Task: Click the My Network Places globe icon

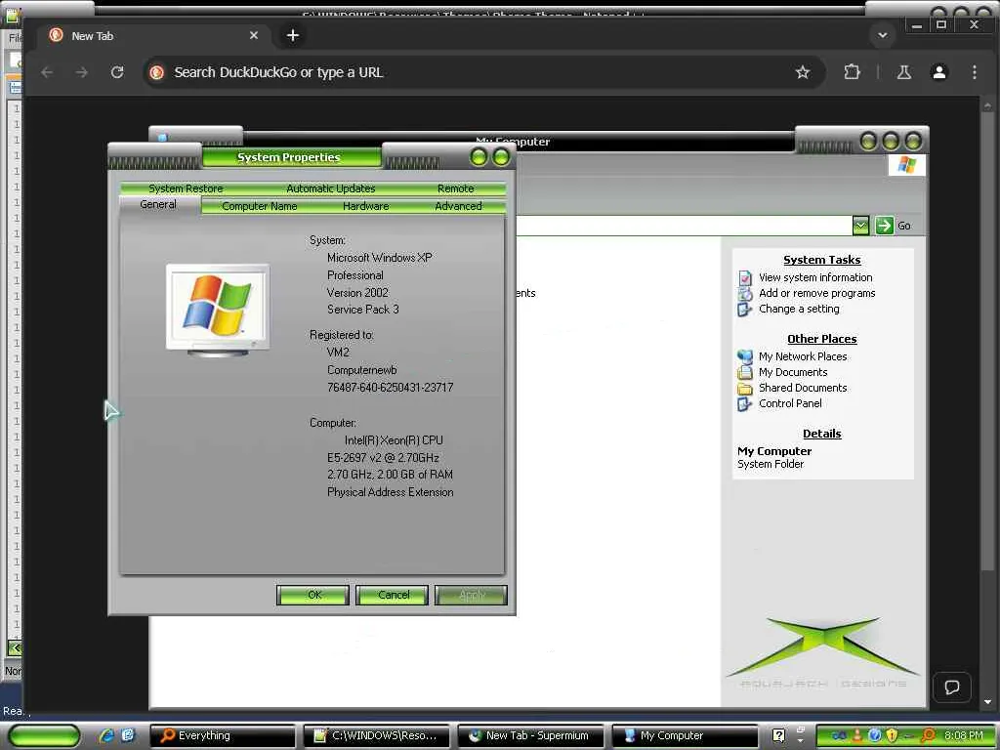Action: 745,356
